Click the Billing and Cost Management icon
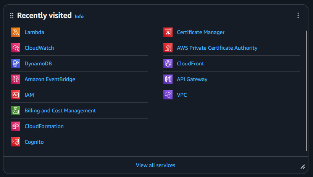Image resolution: width=313 pixels, height=177 pixels. 16,110
